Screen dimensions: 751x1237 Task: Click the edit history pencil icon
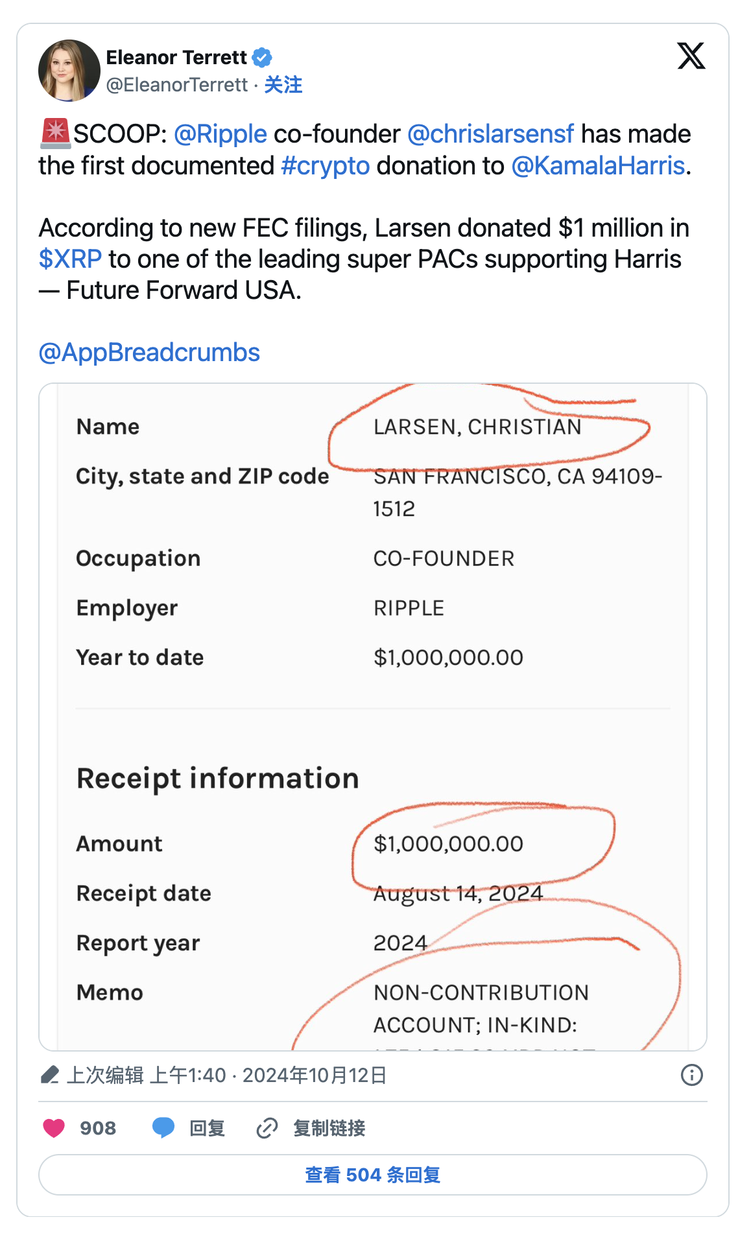pyautogui.click(x=50, y=1075)
